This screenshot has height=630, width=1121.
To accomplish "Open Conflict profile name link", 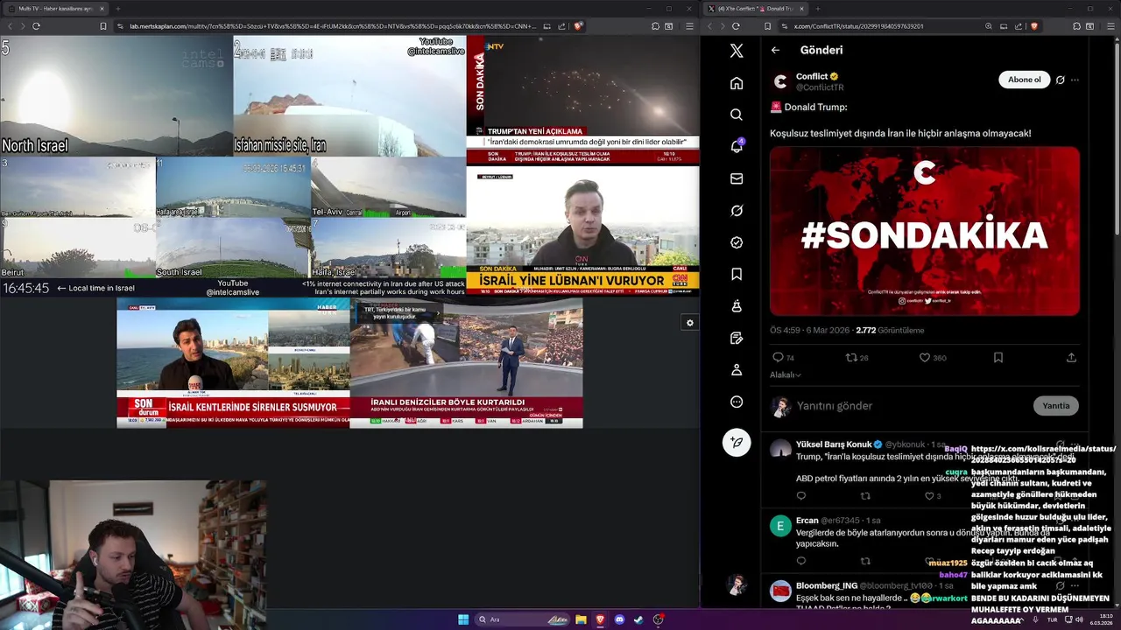I will pos(812,76).
